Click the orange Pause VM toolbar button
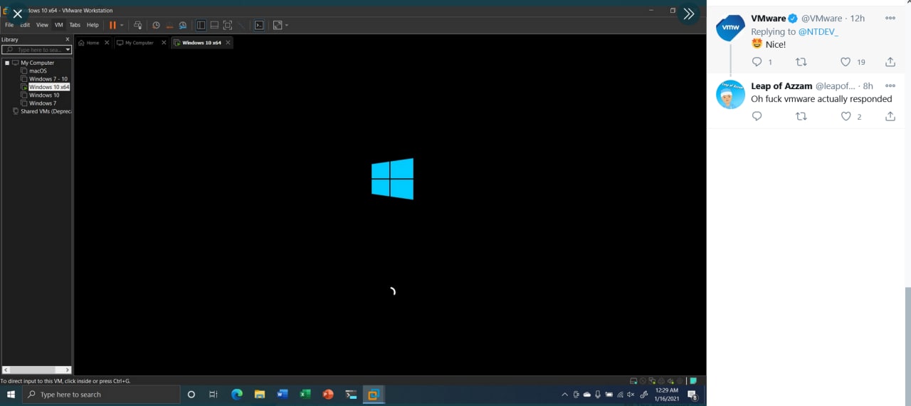Viewport: 911px width, 406px height. pyautogui.click(x=112, y=25)
